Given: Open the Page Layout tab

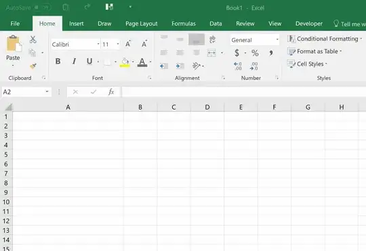Looking at the screenshot, I should pos(142,24).
